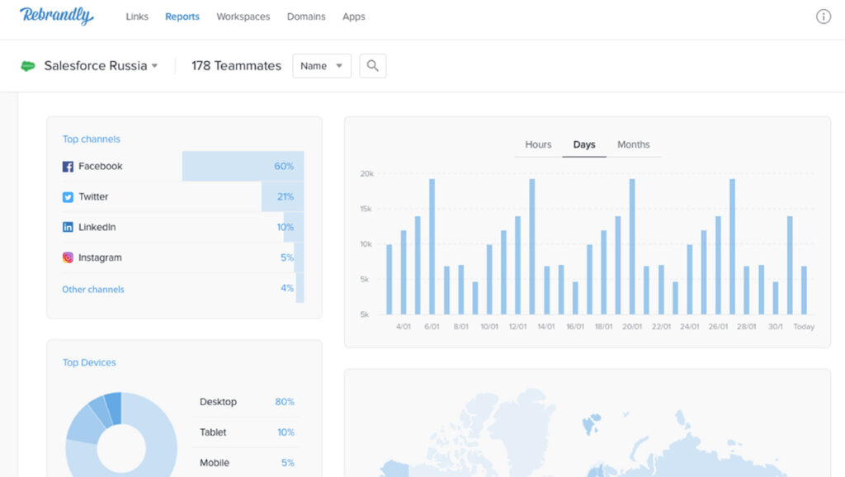The height and width of the screenshot is (477, 845).
Task: Click the Facebook 60% bar
Action: point(243,166)
